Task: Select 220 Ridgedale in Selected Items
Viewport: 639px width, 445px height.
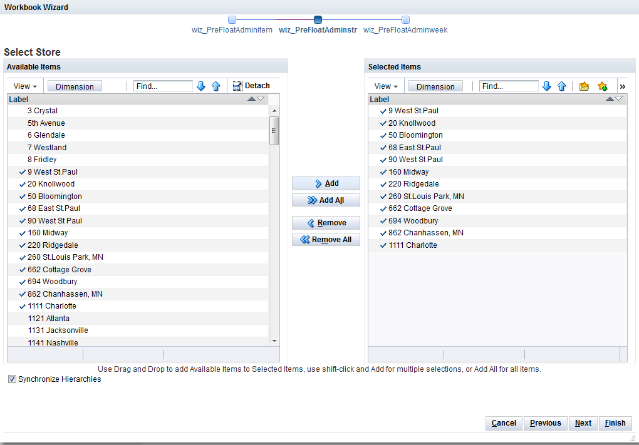Action: pos(497,184)
